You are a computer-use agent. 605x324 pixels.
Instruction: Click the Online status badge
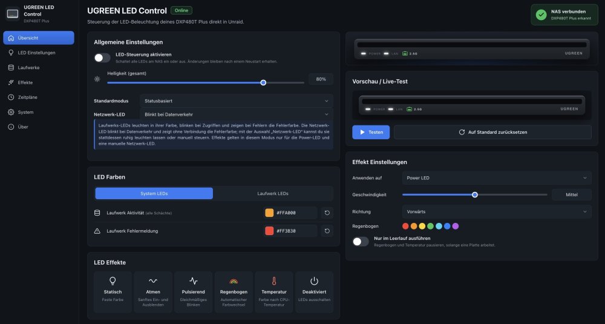181,10
